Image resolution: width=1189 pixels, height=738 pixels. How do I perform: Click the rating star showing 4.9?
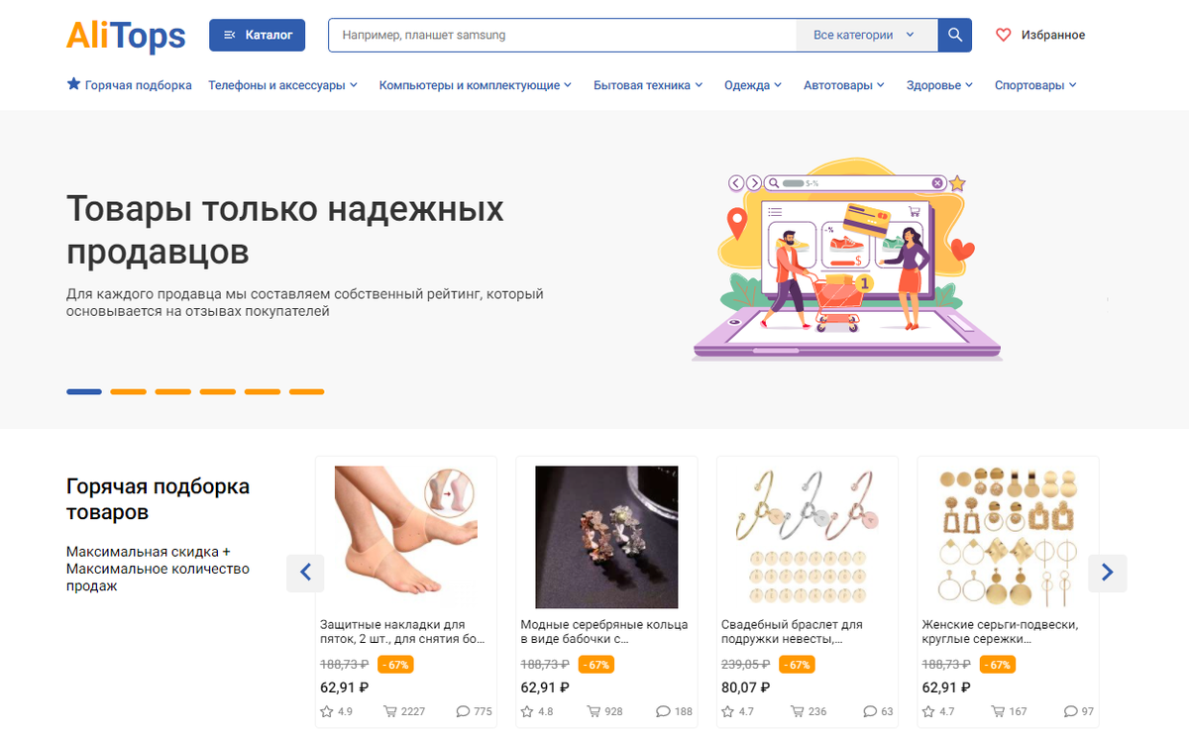point(327,711)
